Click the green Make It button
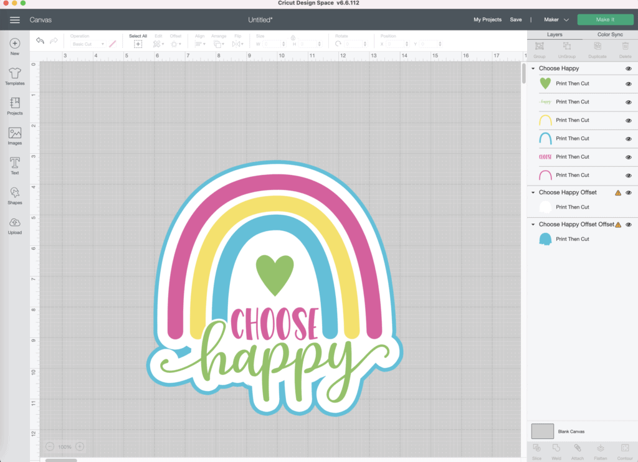The height and width of the screenshot is (462, 638). [605, 19]
